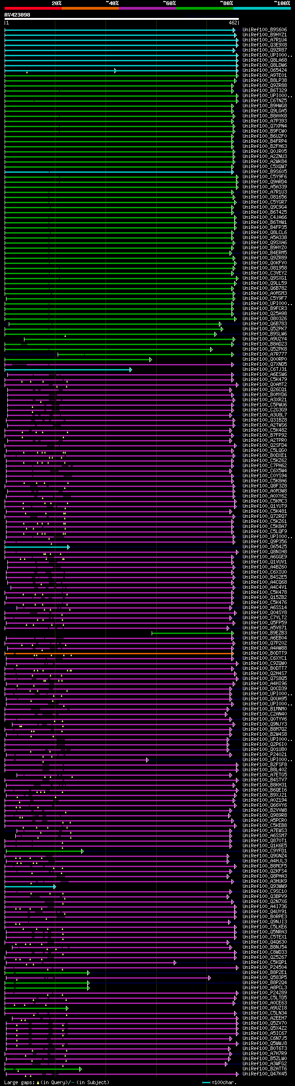Select hit label UniRef100_P24504
Screen dimensions: 295x1086
pyautogui.click(x=265, y=968)
